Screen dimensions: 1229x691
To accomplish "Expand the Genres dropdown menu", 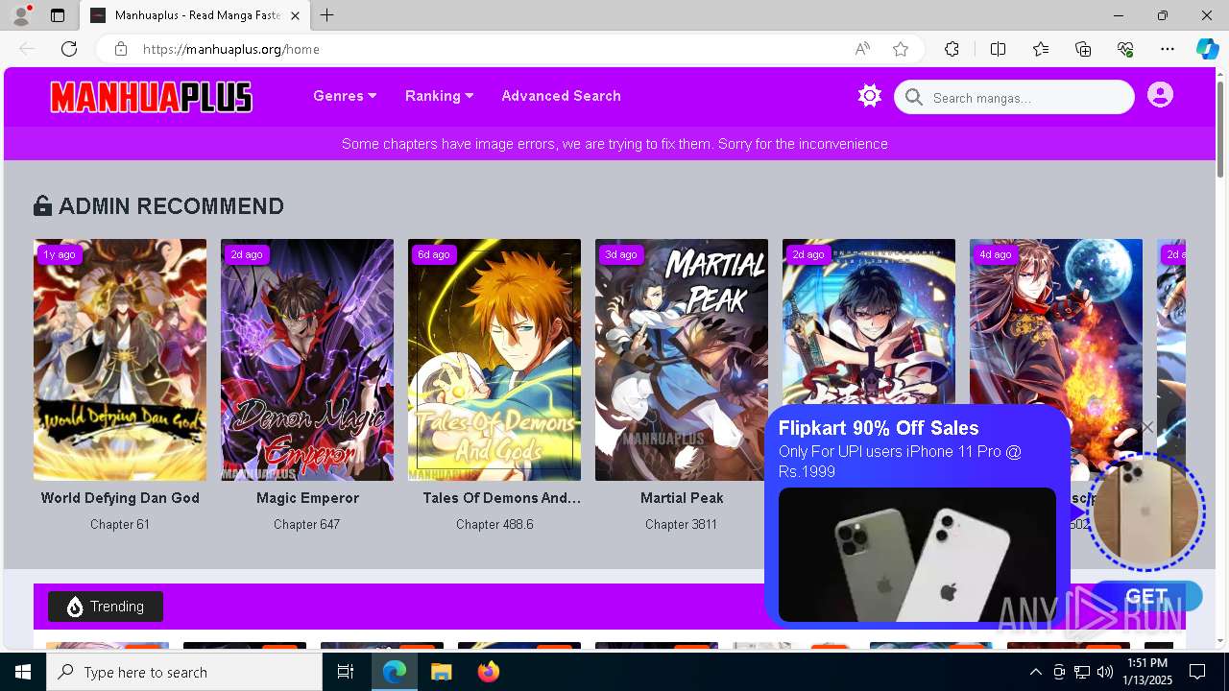I will [345, 96].
